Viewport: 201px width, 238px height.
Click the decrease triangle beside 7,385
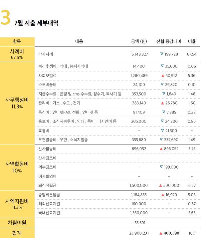(164, 112)
